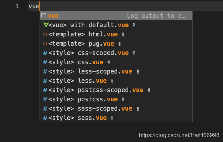Viewport: 223px width, 142px height.
Task: Click the hash icon beside sass.vue
Action: coord(45,118)
